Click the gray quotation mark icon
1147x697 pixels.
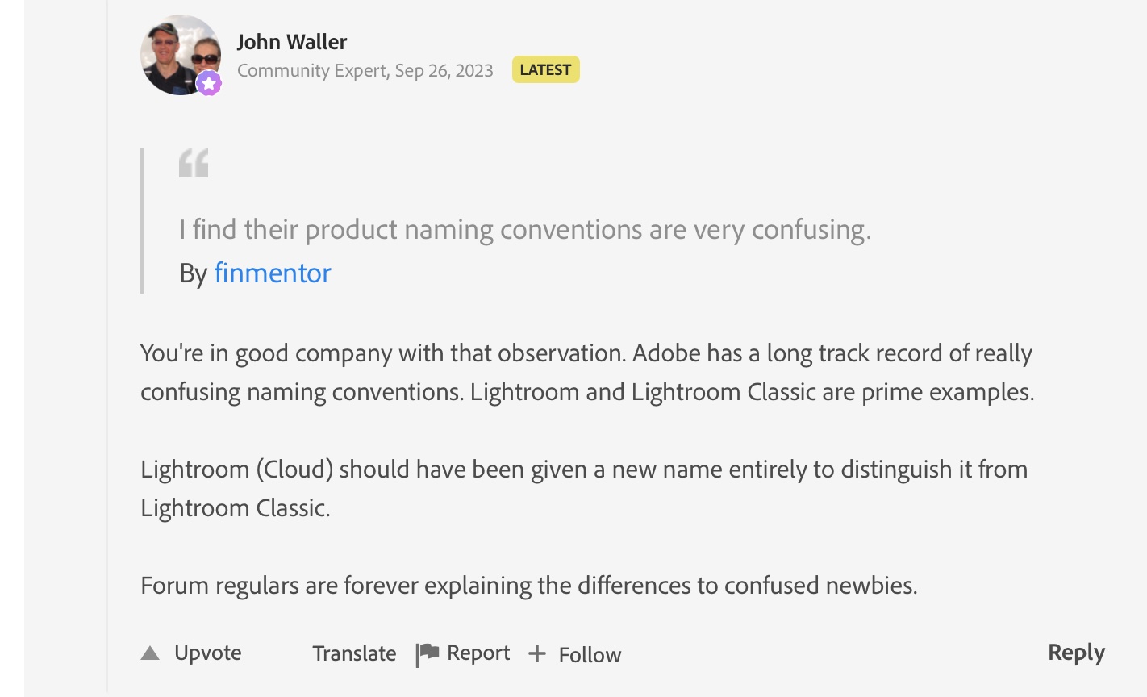pos(194,163)
